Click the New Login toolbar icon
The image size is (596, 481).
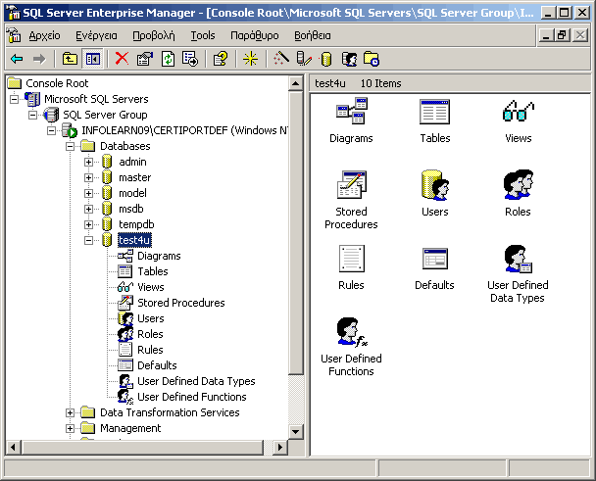tap(349, 59)
